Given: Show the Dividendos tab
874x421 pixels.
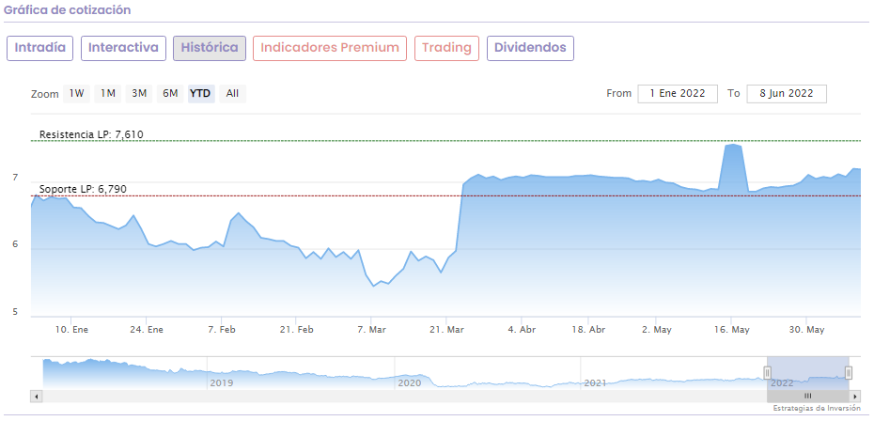Looking at the screenshot, I should click(x=530, y=48).
